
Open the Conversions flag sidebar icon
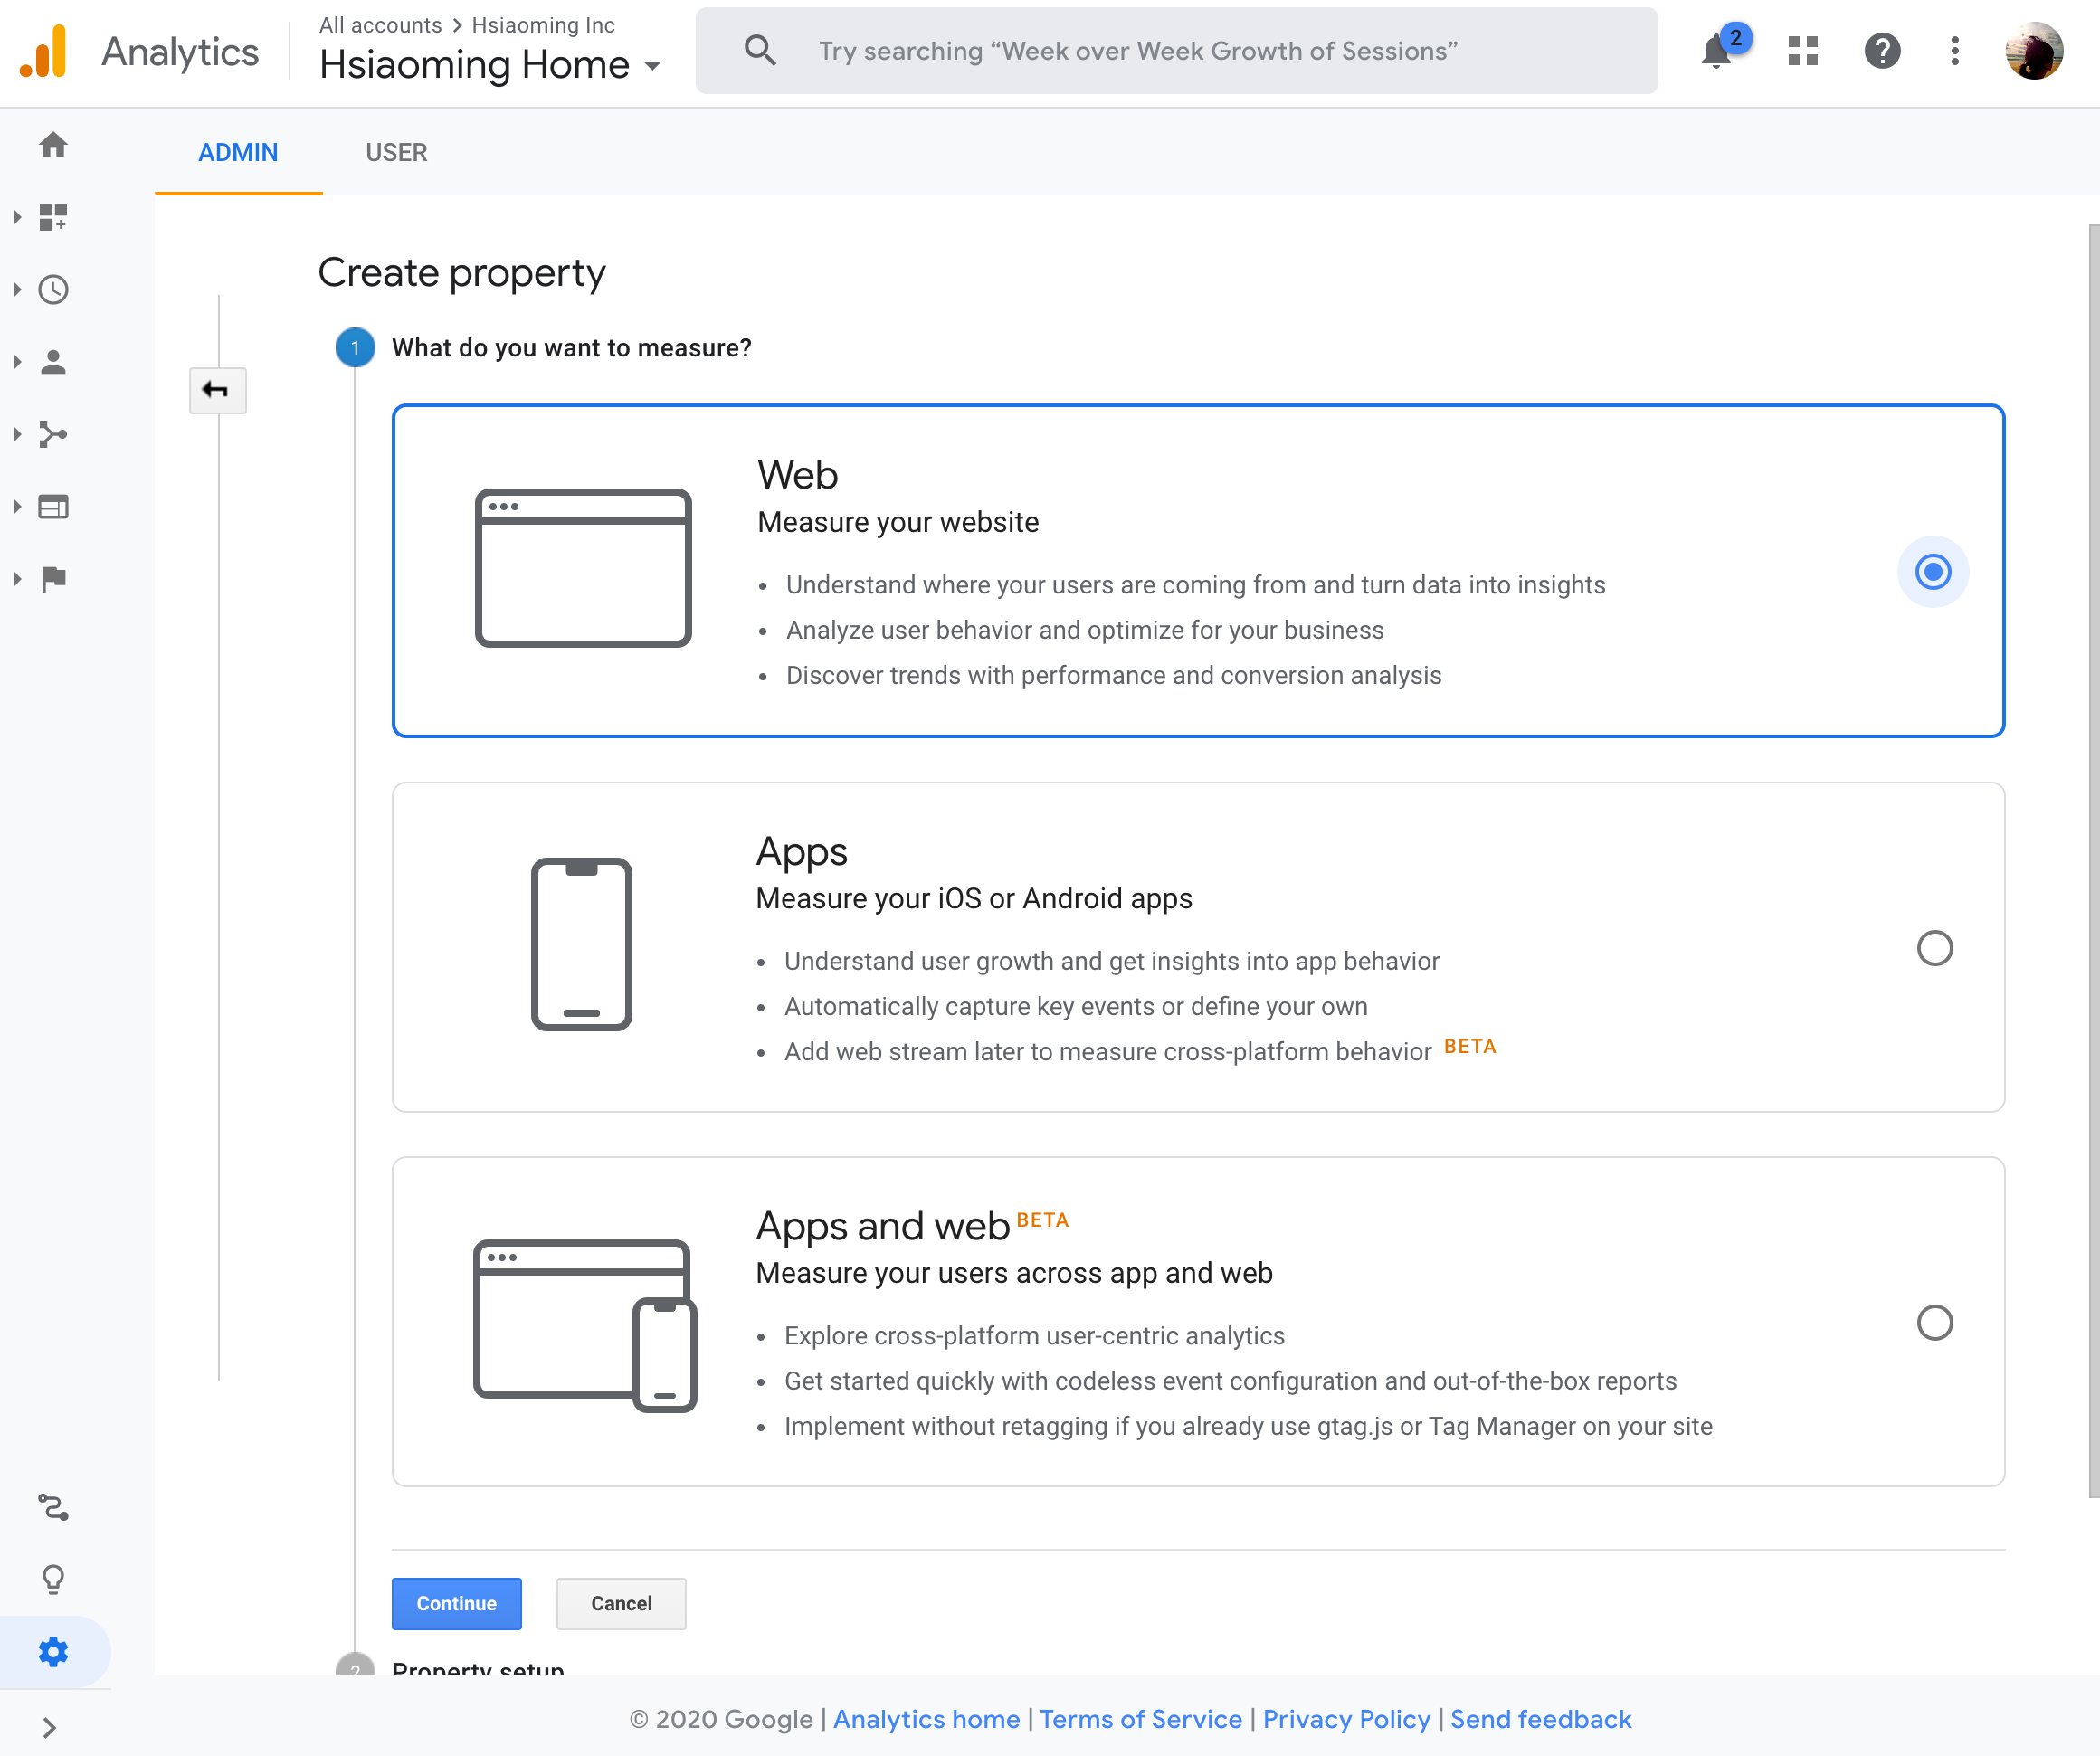tap(53, 579)
